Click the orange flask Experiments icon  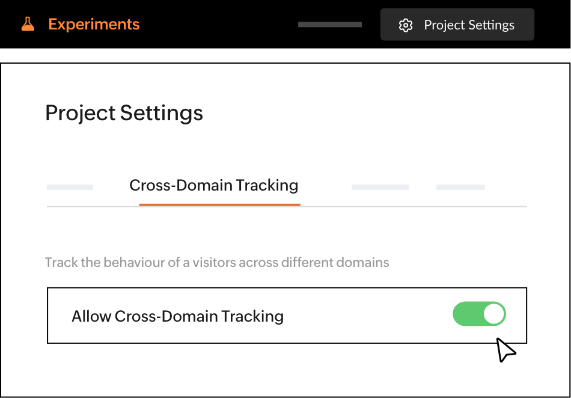point(28,25)
